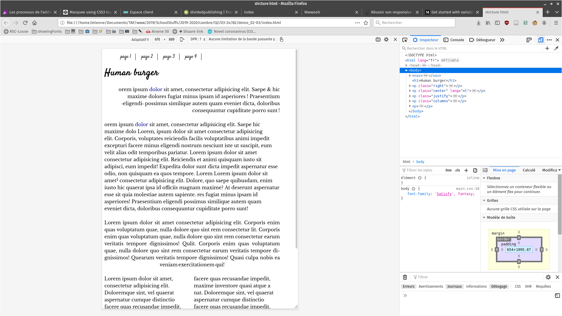Open the Novel coronavirus bookmark
The image size is (562, 316).
pos(232,32)
